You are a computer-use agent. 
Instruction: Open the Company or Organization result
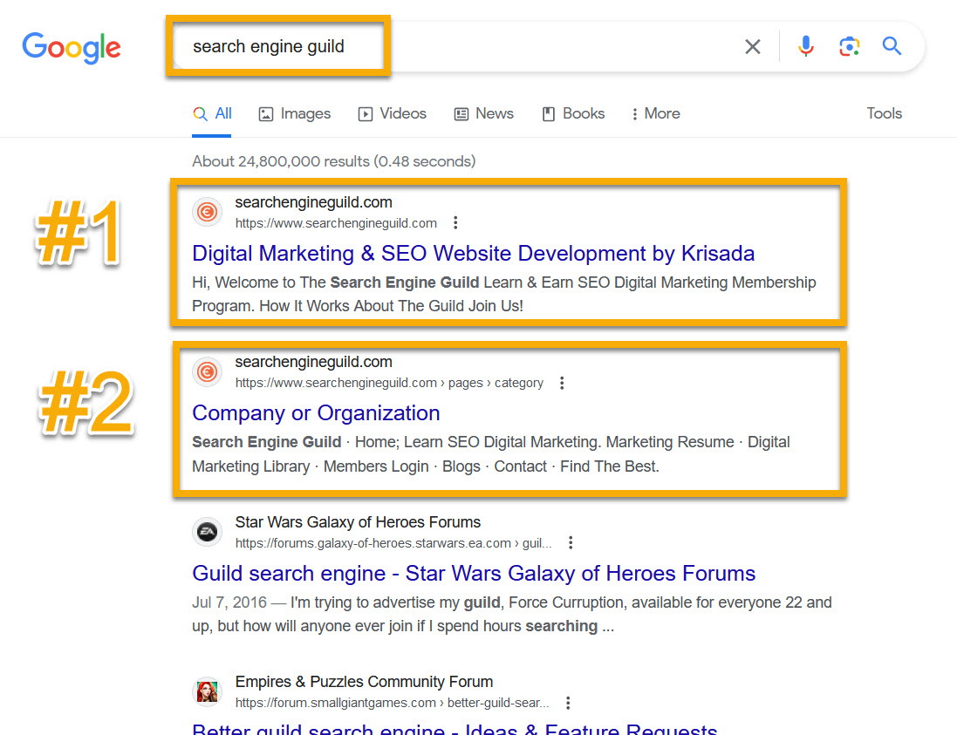(x=316, y=412)
